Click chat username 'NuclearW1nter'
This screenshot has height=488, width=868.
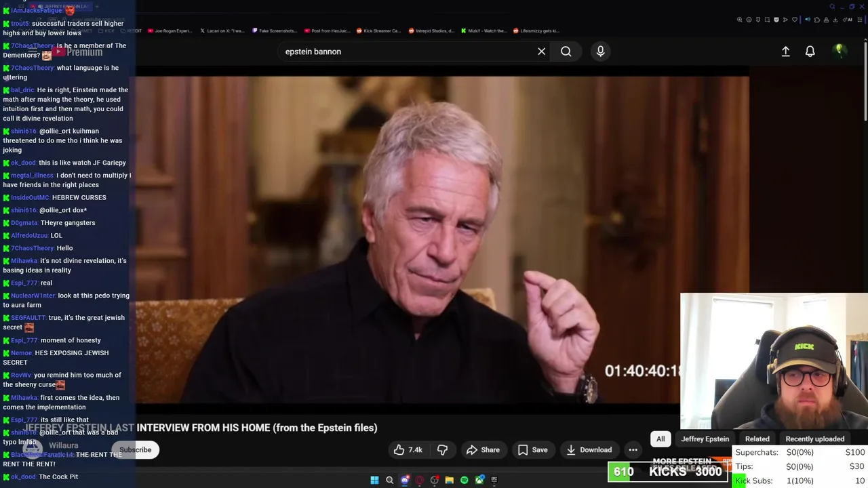click(x=33, y=296)
